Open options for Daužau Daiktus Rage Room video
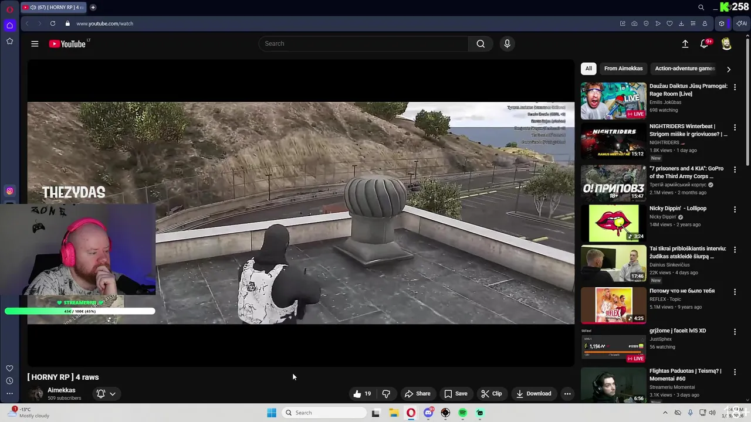Viewport: 751px width, 422px height. coord(735,87)
